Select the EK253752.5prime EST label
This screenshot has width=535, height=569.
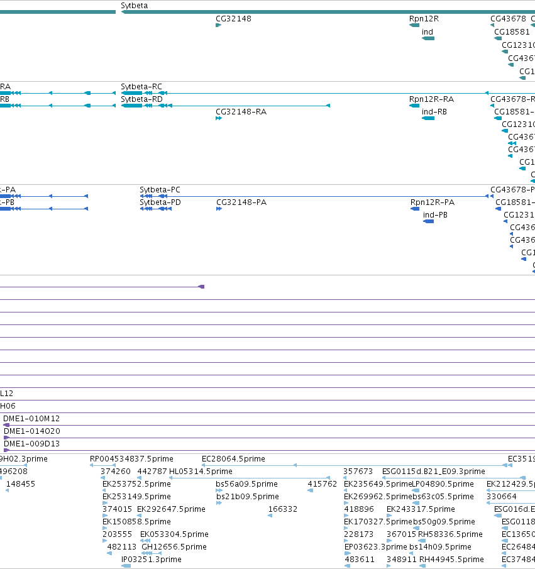click(x=136, y=484)
